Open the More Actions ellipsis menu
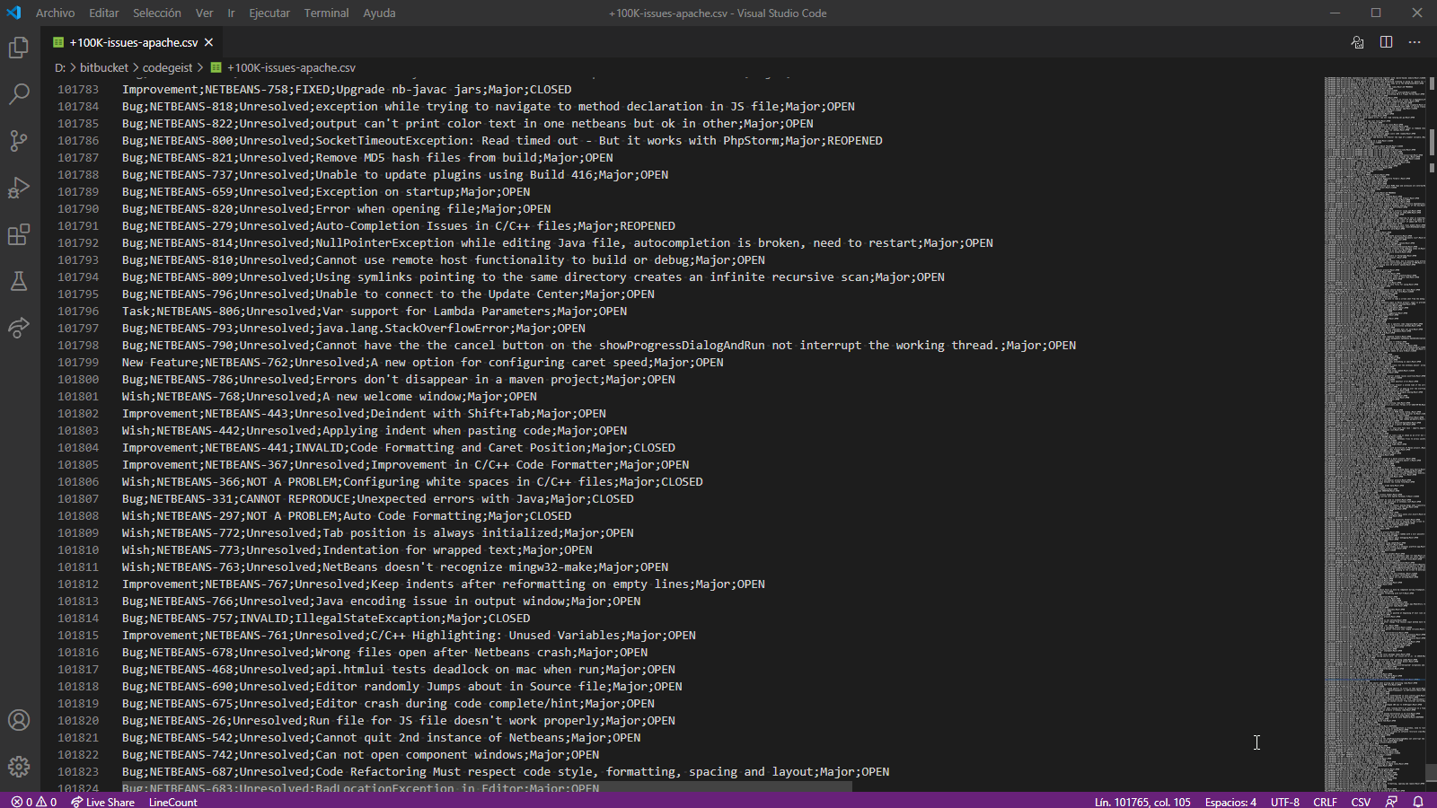This screenshot has height=808, width=1437. [x=1415, y=42]
